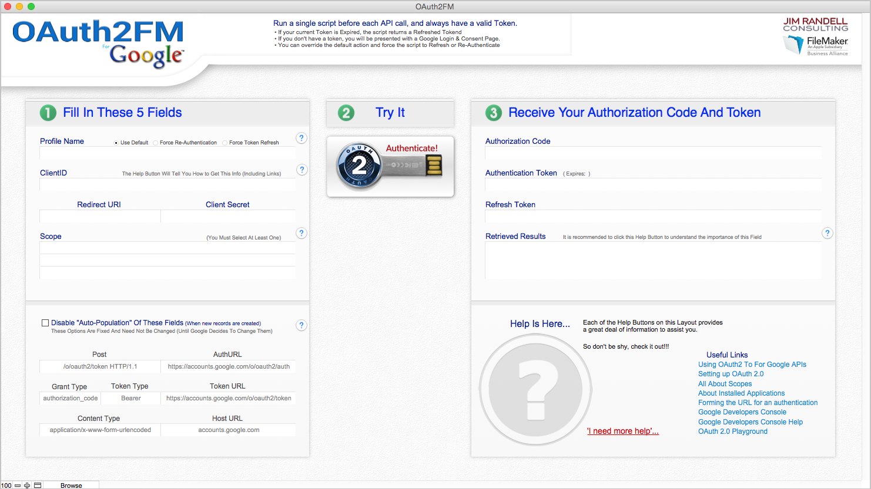Screen dimensions: 871x489
Task: Open About Installed Applications link
Action: pyautogui.click(x=741, y=393)
